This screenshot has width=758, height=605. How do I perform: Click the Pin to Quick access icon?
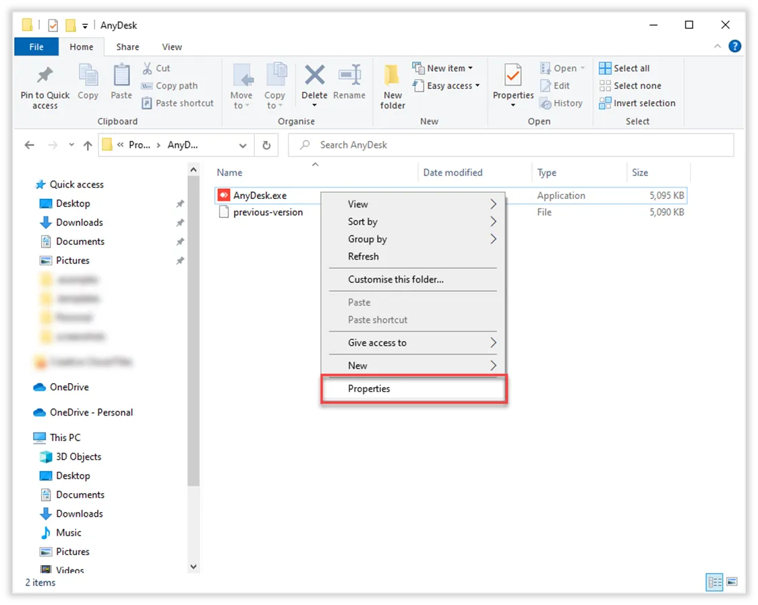(x=45, y=75)
